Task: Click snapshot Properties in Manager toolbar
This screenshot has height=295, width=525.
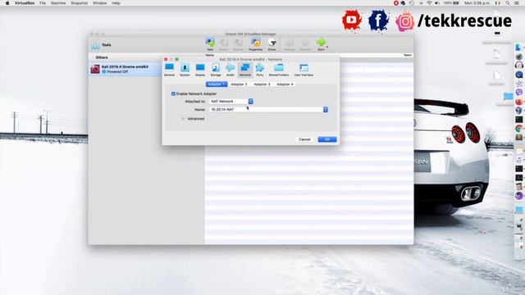Action: click(256, 44)
